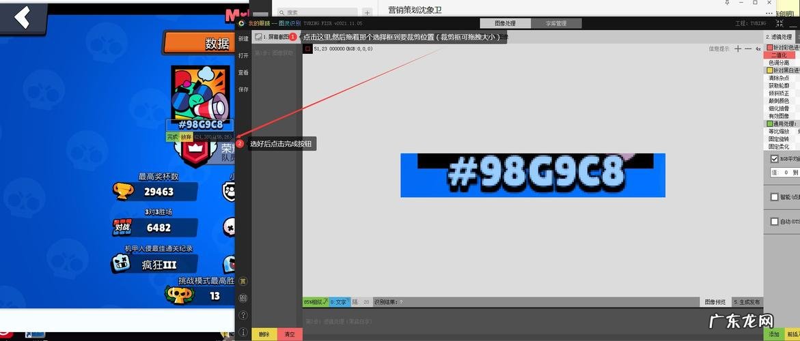800x341 pixels.
Task: Click the 屏幕截图 screen capture icon
Action: point(259,37)
